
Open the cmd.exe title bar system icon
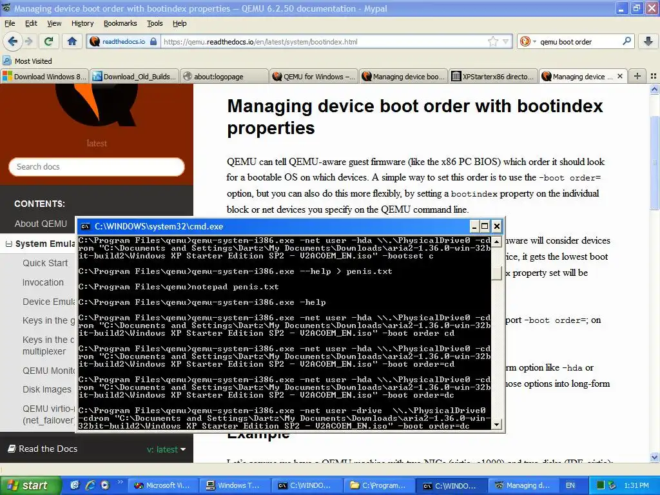[86, 226]
